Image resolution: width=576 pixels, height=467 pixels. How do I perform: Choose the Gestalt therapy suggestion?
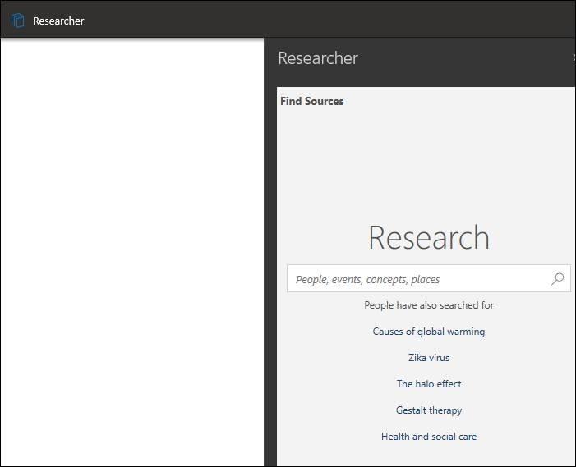tap(429, 410)
